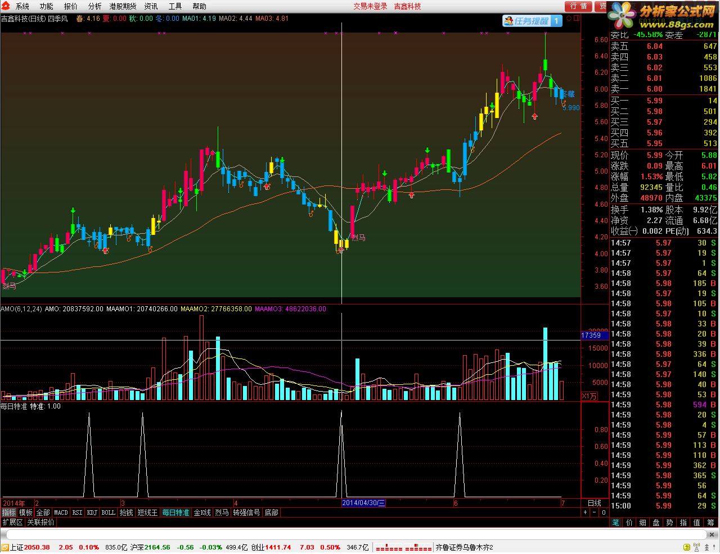Switch to the RSI indicator tab
The height and width of the screenshot is (554, 720).
78,512
